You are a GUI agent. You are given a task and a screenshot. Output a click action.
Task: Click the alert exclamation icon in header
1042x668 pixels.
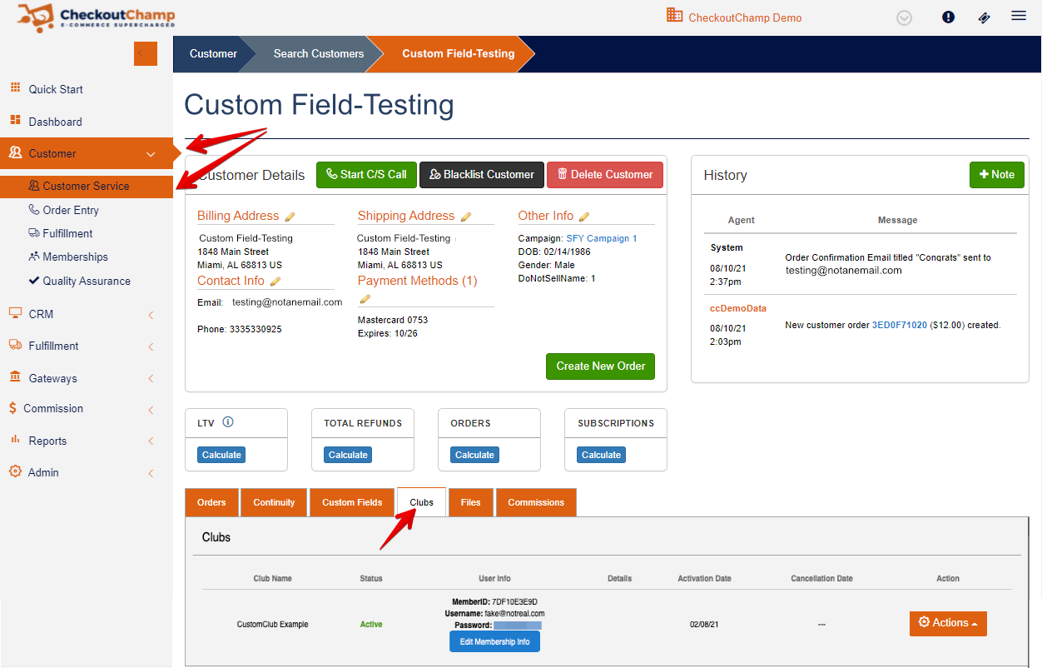pos(948,17)
